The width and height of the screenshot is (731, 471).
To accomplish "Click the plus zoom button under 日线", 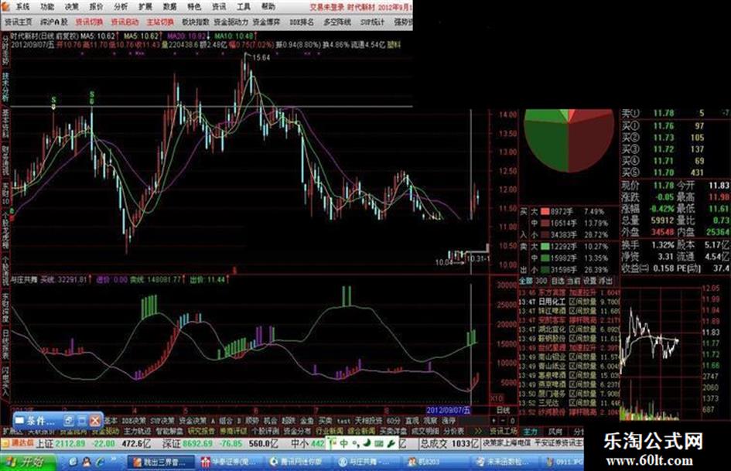I will pos(494,421).
